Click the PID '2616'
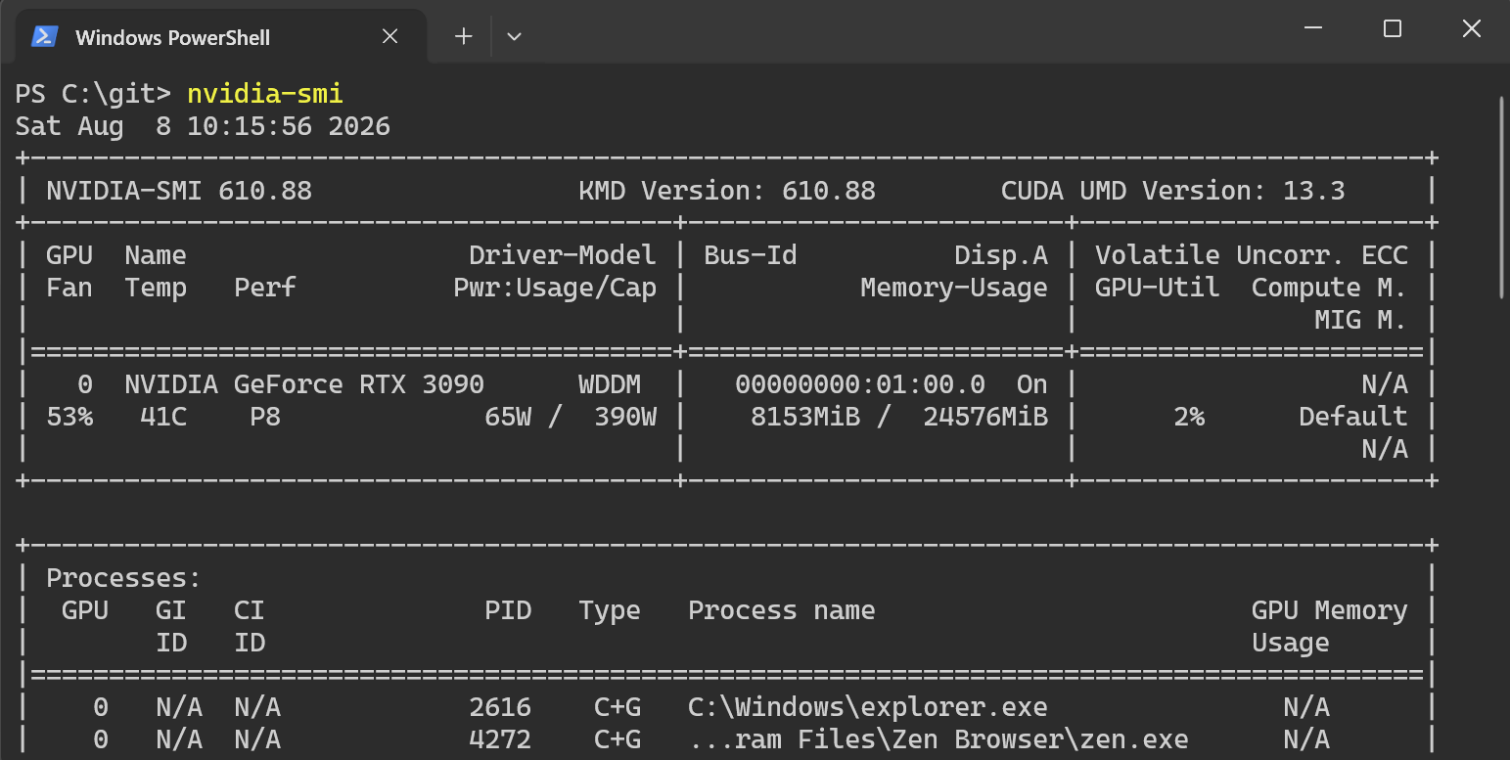 (500, 707)
